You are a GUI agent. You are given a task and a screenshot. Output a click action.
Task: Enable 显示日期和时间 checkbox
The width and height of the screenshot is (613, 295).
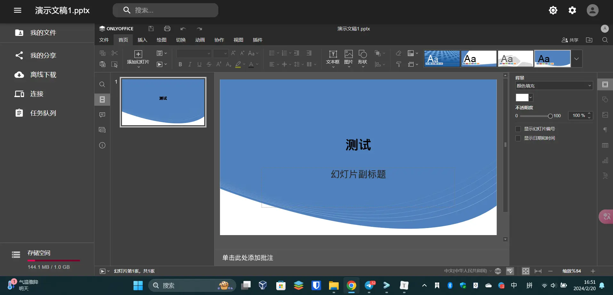click(x=518, y=138)
